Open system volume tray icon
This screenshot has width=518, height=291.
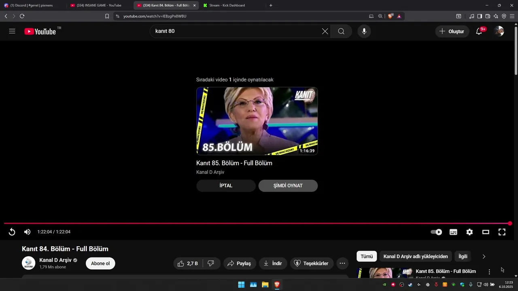point(486,285)
